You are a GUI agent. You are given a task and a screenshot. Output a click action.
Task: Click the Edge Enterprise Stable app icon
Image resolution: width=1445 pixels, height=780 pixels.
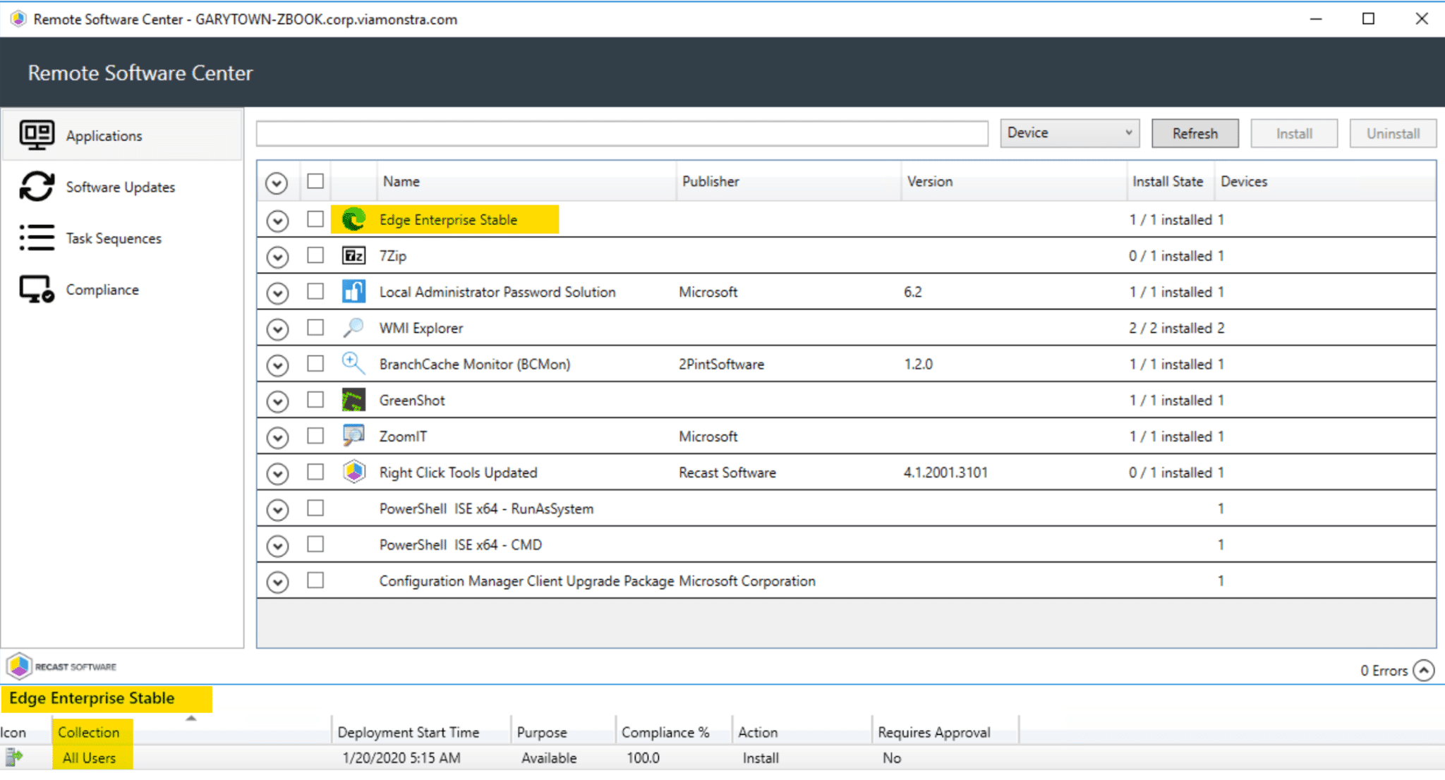point(353,220)
